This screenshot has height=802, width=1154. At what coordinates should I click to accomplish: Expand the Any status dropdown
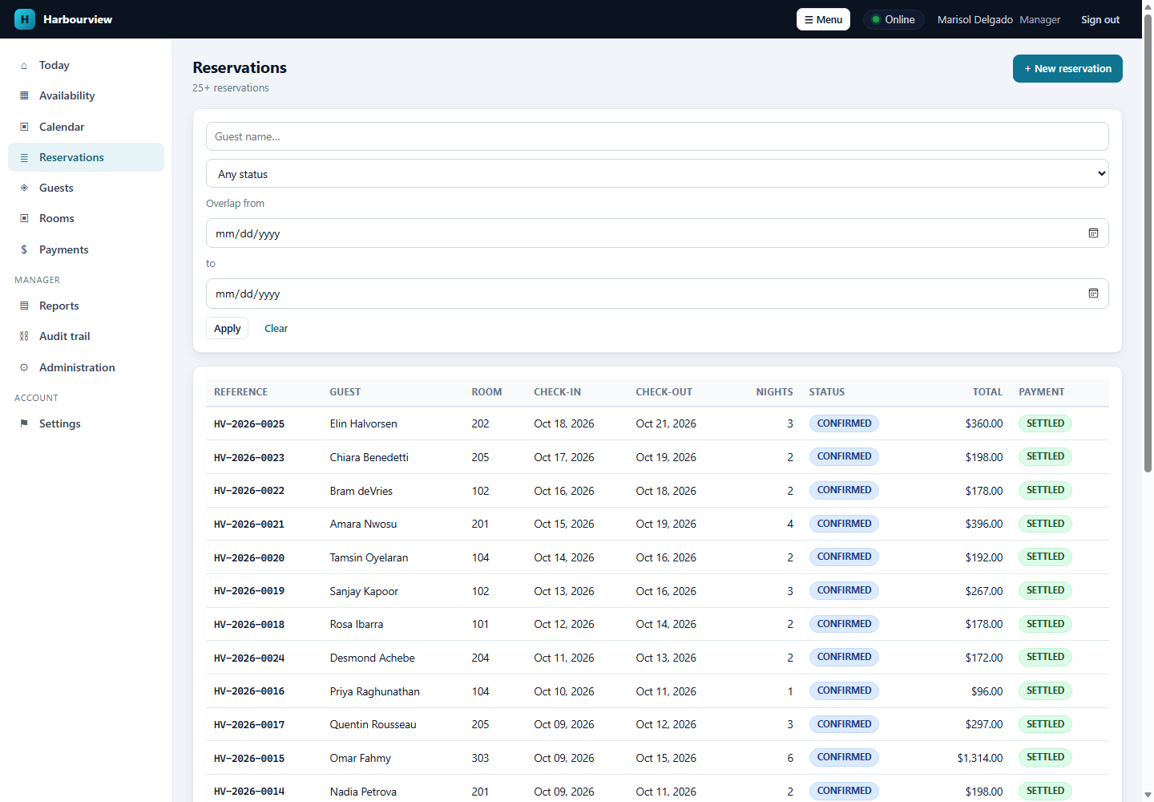click(657, 173)
